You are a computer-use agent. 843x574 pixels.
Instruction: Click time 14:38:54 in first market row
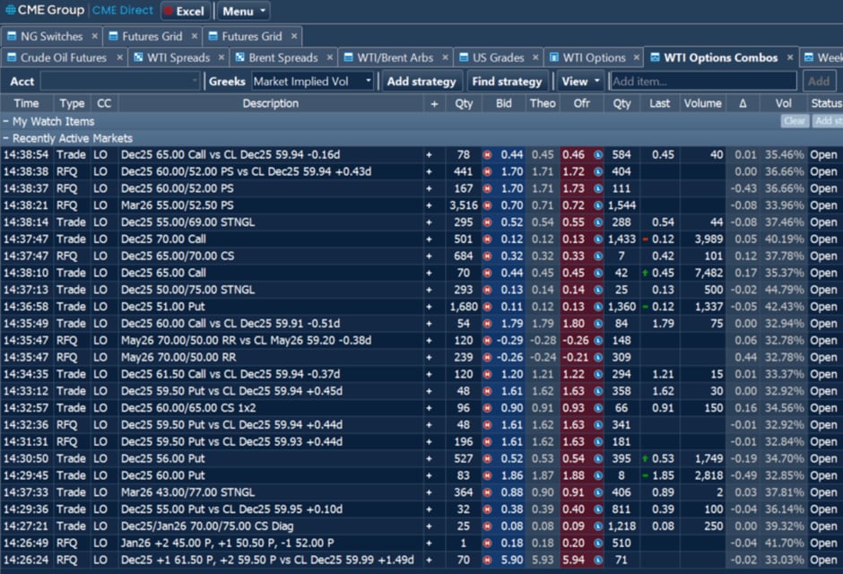pos(26,155)
